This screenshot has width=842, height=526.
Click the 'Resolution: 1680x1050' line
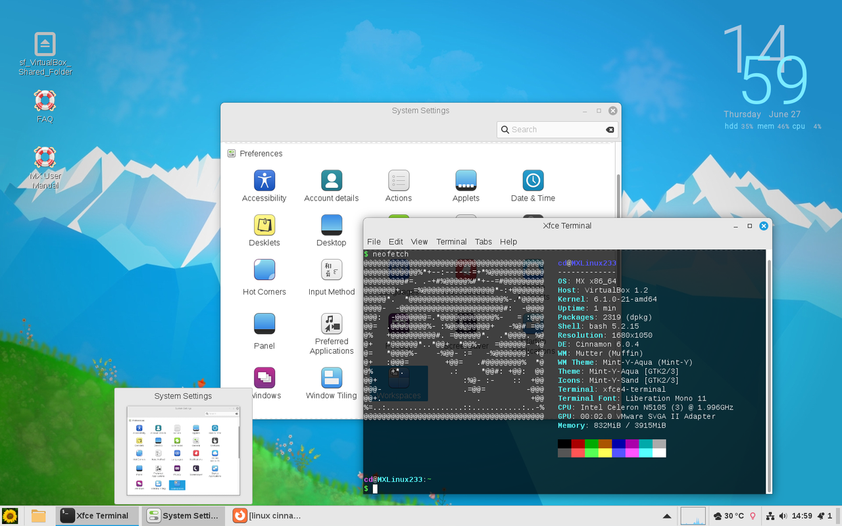click(x=605, y=335)
